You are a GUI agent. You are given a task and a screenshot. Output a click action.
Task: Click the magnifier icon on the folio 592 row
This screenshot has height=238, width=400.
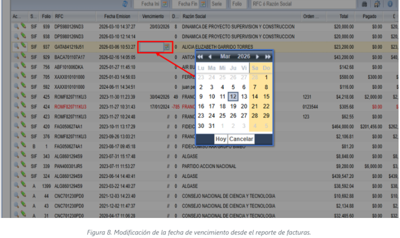point(16,87)
